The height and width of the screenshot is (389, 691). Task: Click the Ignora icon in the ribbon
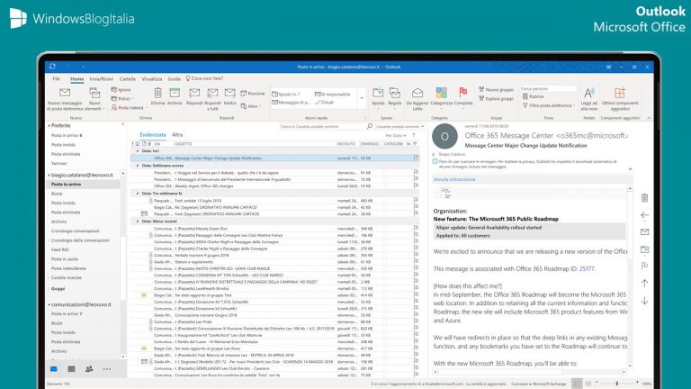[114, 89]
